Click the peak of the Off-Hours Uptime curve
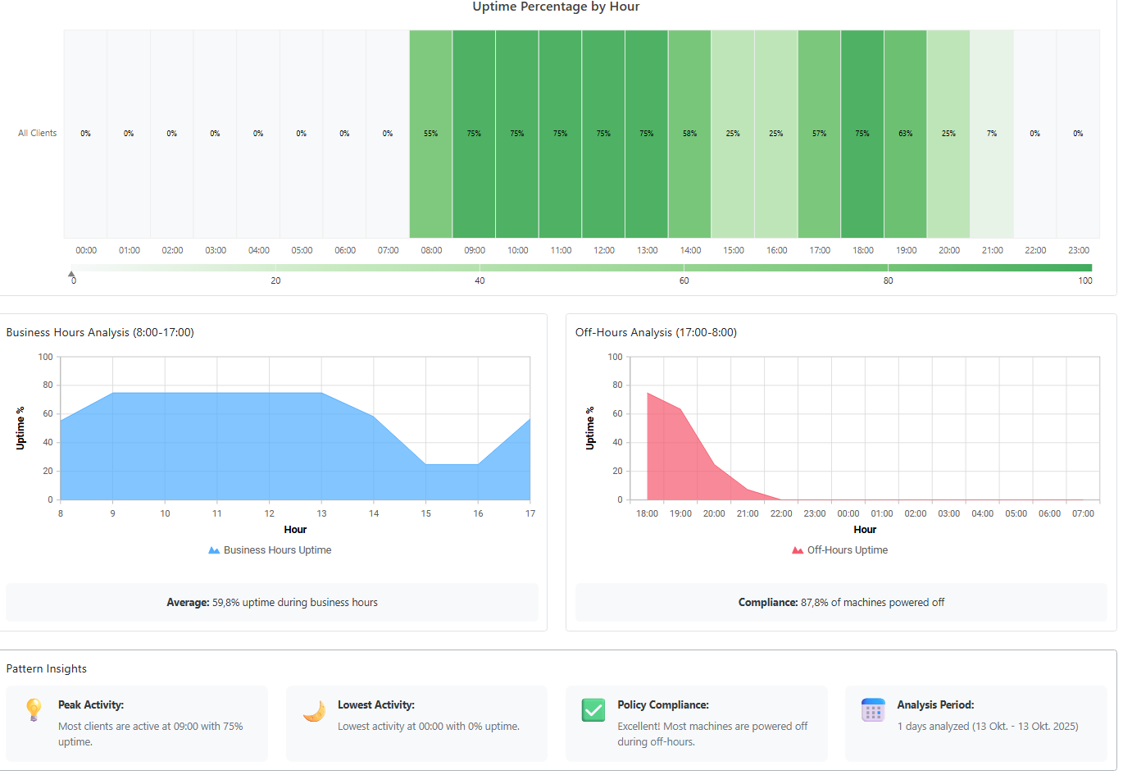This screenshot has height=775, width=1123. point(648,394)
